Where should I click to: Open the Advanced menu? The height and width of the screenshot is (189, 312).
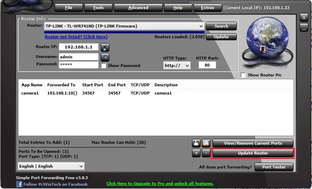point(138,7)
